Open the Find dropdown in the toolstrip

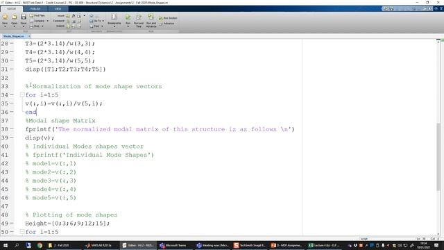click(96, 26)
